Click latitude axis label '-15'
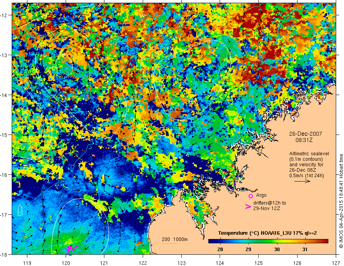The width and height of the screenshot is (344, 266). [x=4, y=135]
